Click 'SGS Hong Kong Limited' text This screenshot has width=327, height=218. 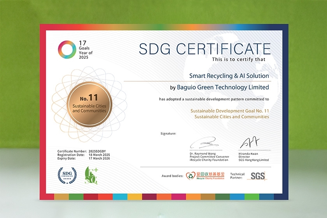pyautogui.click(x=253, y=160)
